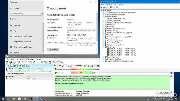The image size is (180, 101).
Task: Open Chrome from the Windows taskbar
Action: coord(25,99)
